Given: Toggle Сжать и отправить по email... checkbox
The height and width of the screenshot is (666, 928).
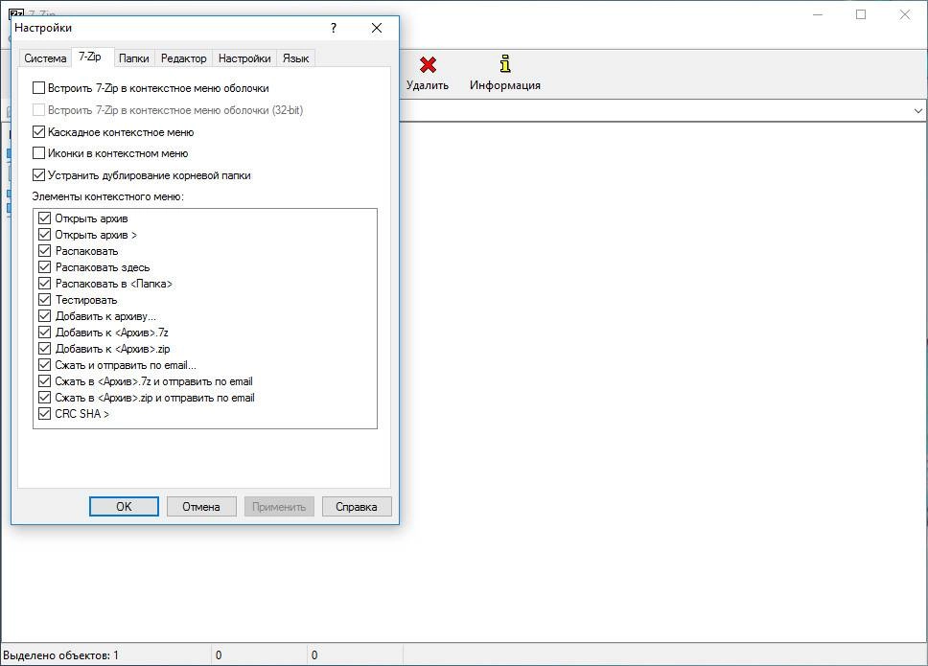Looking at the screenshot, I should [44, 365].
